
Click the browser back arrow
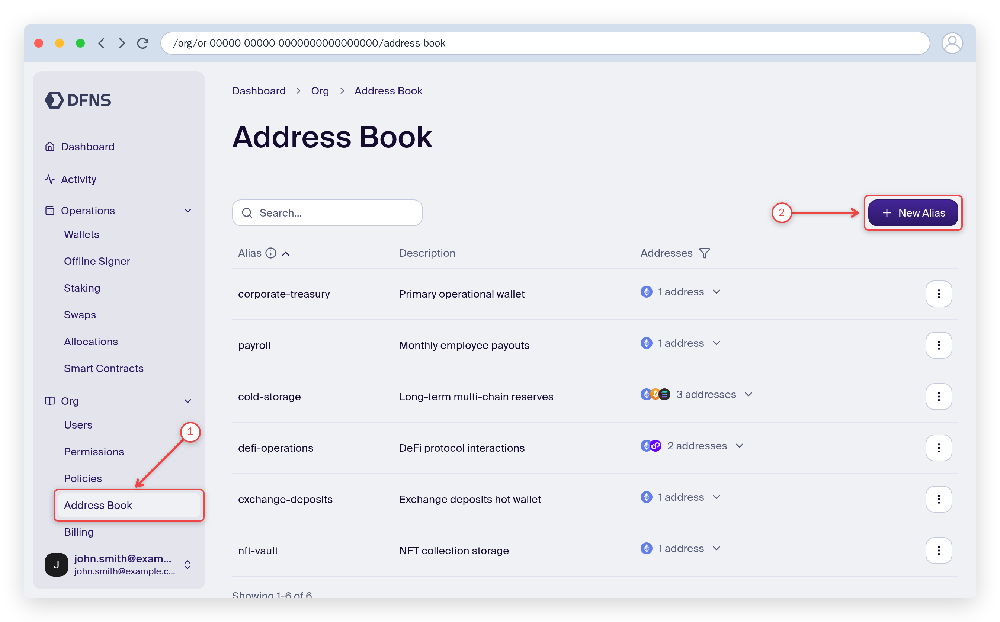101,43
